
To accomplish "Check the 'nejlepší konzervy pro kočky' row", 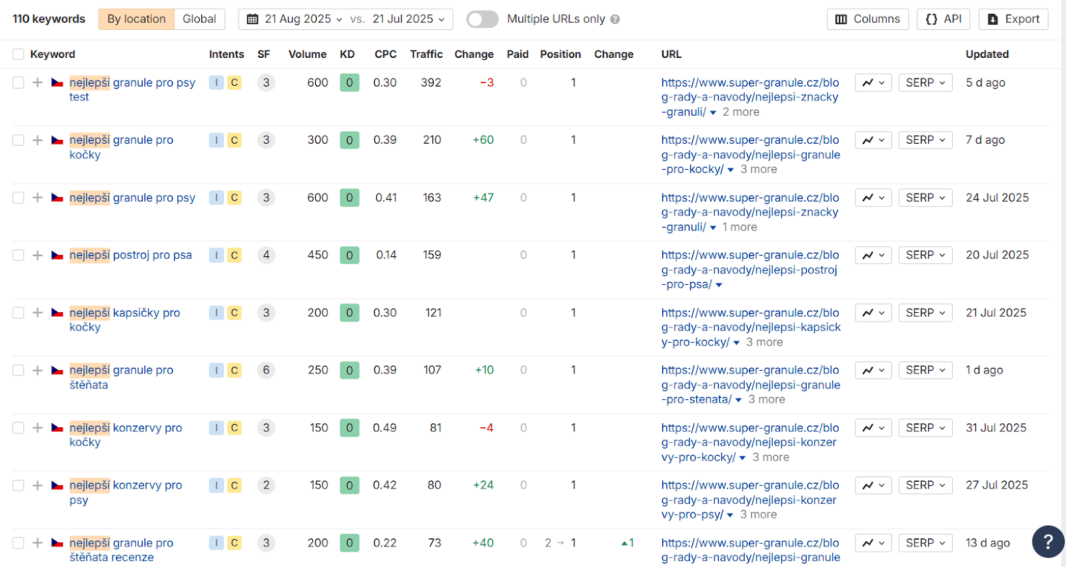I will (x=18, y=428).
